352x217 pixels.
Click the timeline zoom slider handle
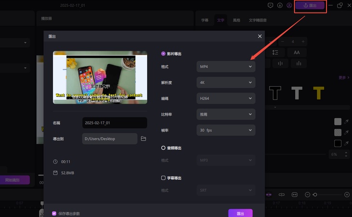pos(315,194)
